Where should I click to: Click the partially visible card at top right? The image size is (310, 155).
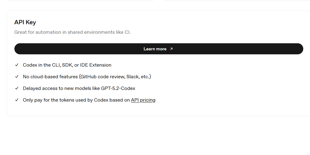[x=236, y=0]
